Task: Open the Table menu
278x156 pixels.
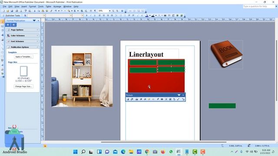Action: pyautogui.click(x=48, y=6)
